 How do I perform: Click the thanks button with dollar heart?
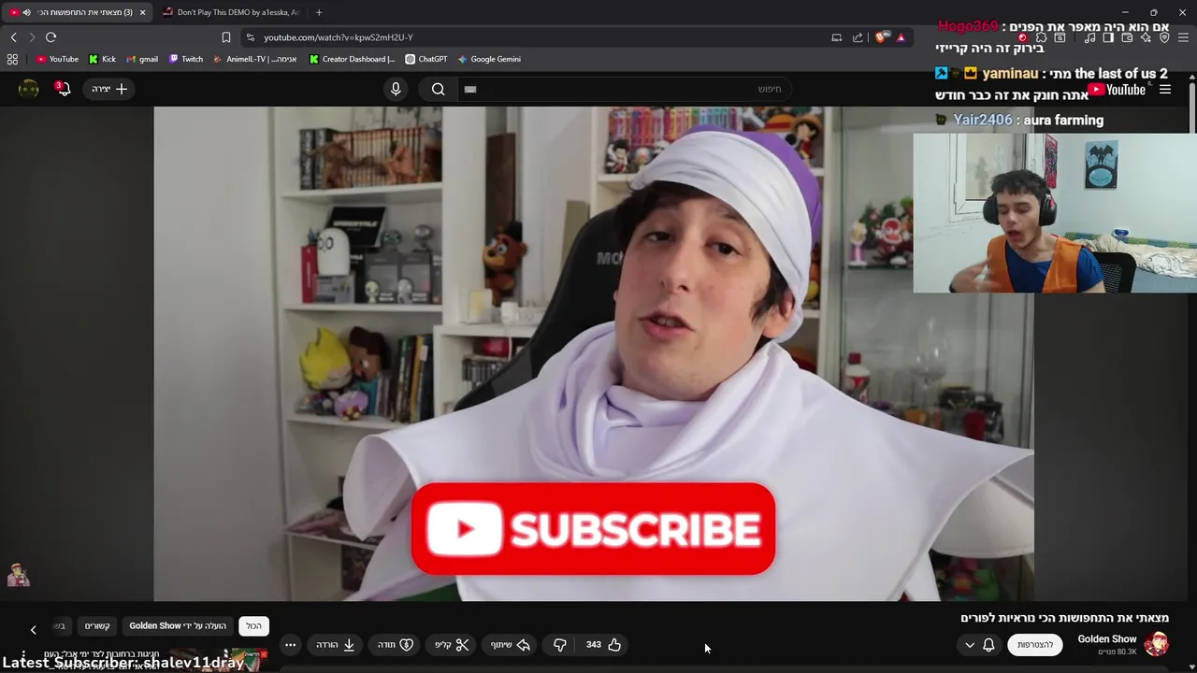(x=396, y=645)
